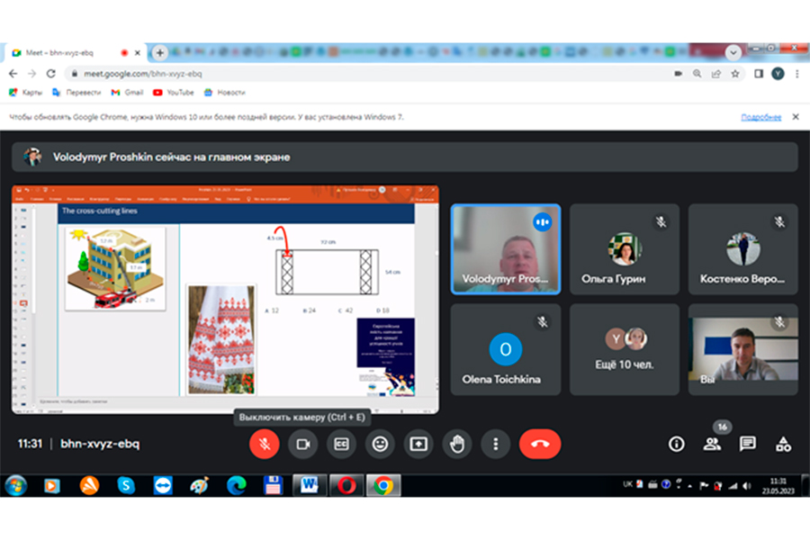Go back in browser navigation
This screenshot has width=810, height=540.
click(x=13, y=74)
